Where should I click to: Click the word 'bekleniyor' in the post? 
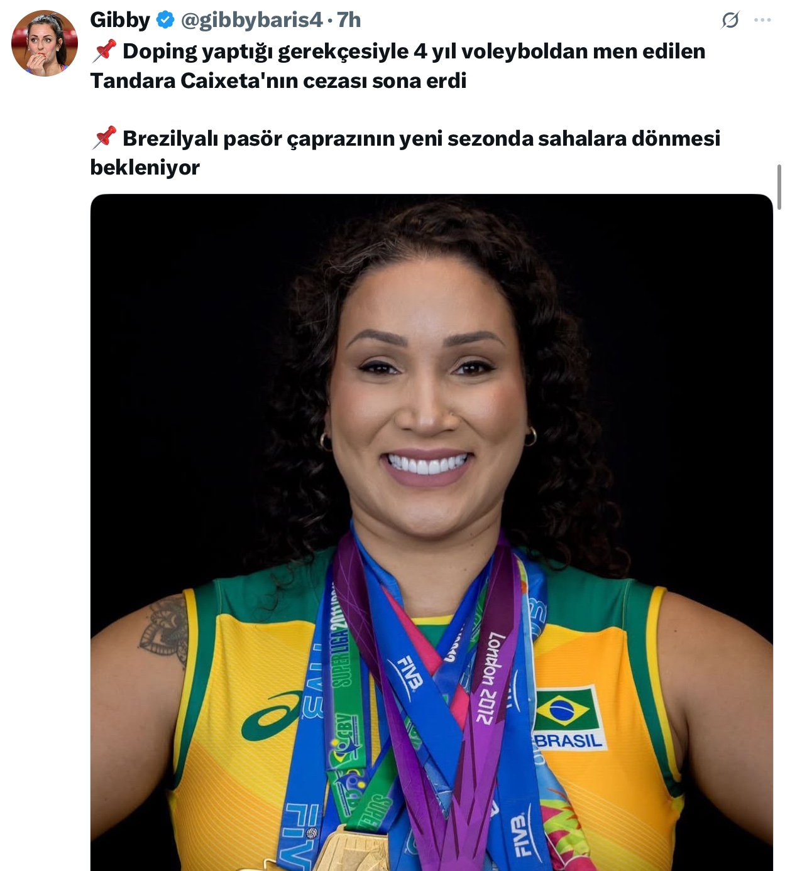pyautogui.click(x=145, y=167)
